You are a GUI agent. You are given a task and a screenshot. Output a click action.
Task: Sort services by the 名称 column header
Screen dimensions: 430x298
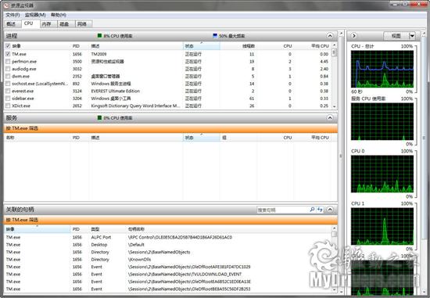click(x=38, y=138)
